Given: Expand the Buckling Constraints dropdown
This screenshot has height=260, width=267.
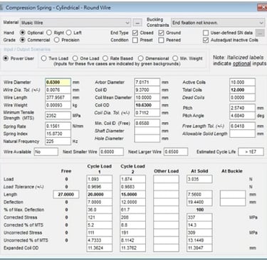Looking at the screenshot, I should click(218, 23).
